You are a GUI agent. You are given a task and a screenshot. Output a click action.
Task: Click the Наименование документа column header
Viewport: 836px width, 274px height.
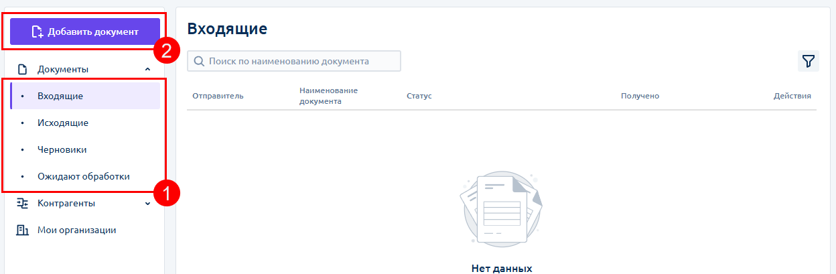(x=329, y=96)
